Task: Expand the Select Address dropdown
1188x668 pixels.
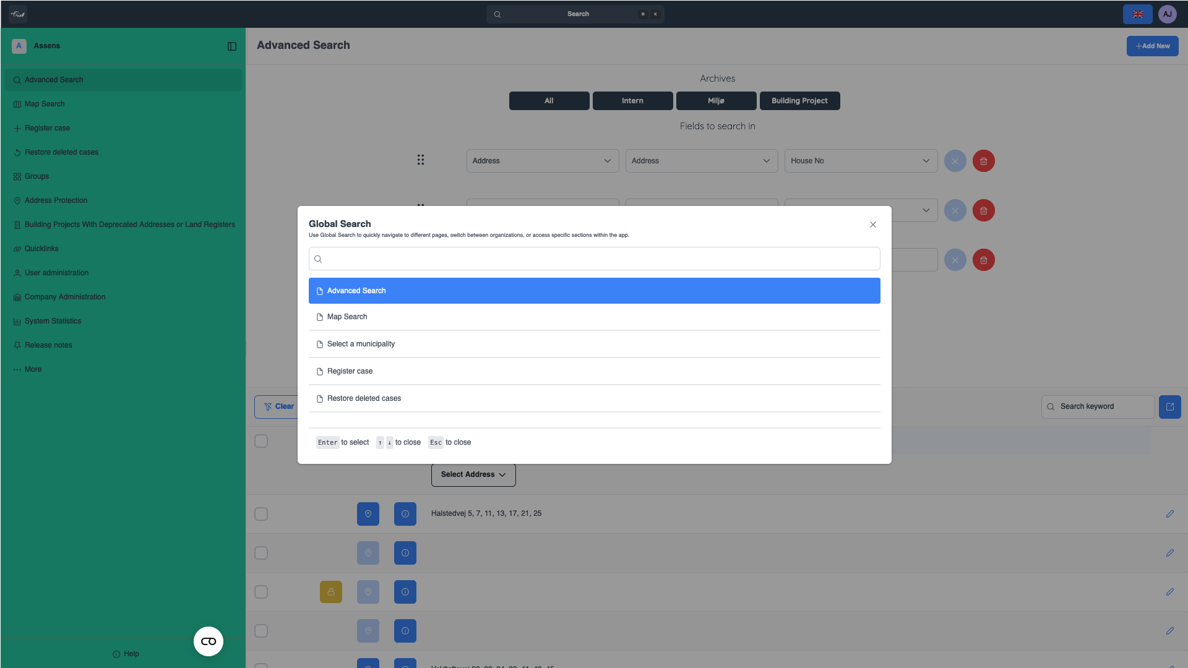Action: (473, 474)
